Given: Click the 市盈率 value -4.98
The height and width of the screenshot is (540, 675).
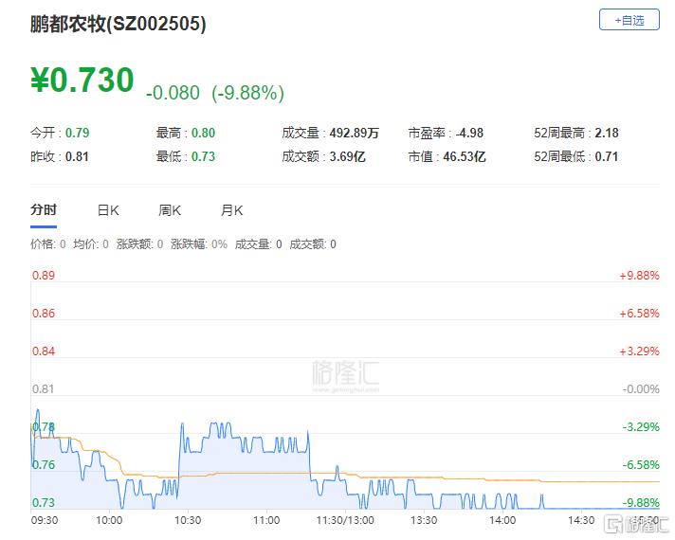Looking at the screenshot, I should point(469,133).
